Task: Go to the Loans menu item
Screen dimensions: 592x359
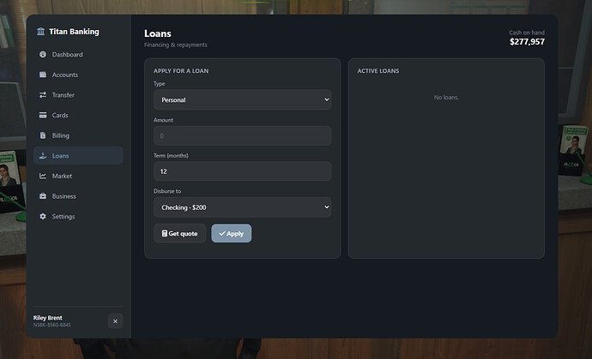Action: tap(78, 155)
